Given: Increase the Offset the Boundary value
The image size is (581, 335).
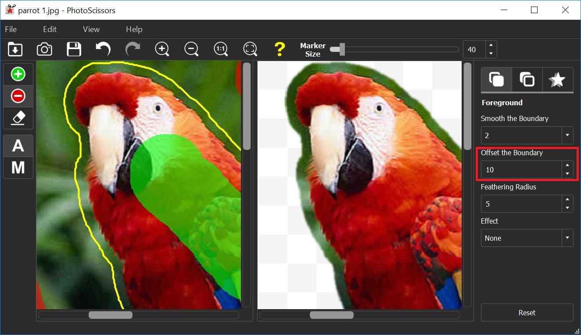Looking at the screenshot, I should point(567,165).
